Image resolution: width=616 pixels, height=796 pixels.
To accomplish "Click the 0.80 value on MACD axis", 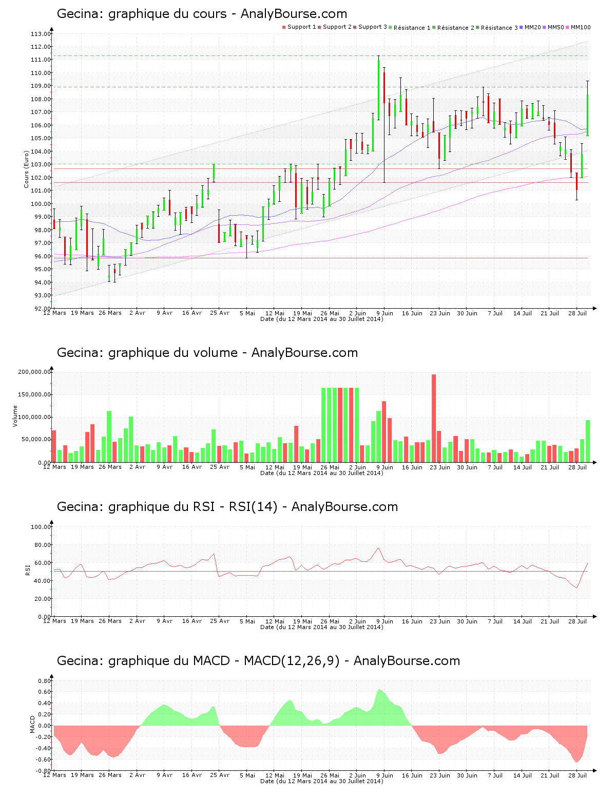I will pyautogui.click(x=45, y=681).
